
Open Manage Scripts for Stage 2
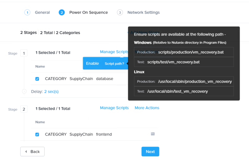click(114, 108)
